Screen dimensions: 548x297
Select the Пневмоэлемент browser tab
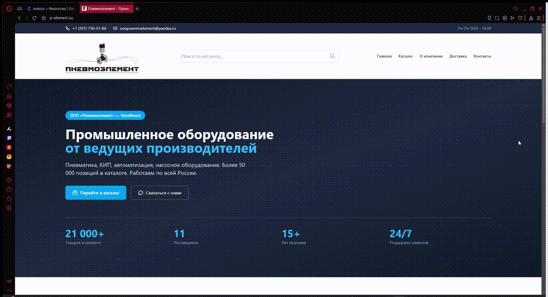pos(107,9)
